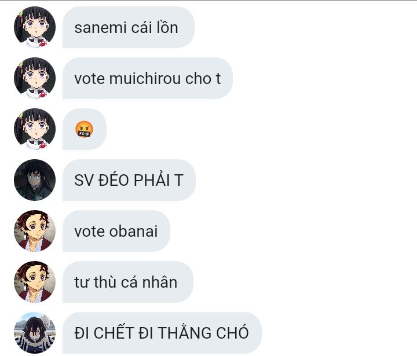
Task: Click the angry cursing-face emoji
Action: coord(84,129)
